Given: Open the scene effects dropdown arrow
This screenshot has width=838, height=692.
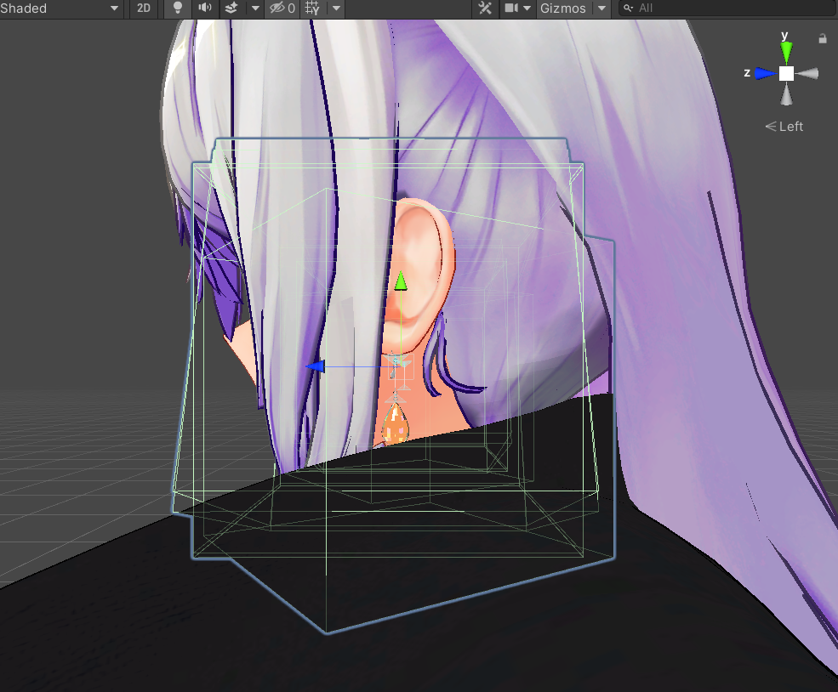Looking at the screenshot, I should pyautogui.click(x=255, y=8).
